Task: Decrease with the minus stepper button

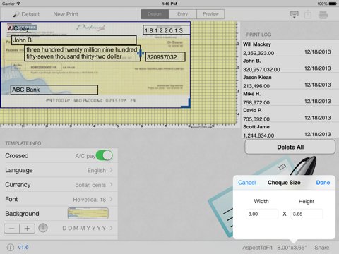Action: pos(11,229)
